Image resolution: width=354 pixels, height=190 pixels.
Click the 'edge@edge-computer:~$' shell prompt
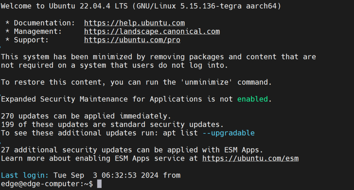click(47, 184)
